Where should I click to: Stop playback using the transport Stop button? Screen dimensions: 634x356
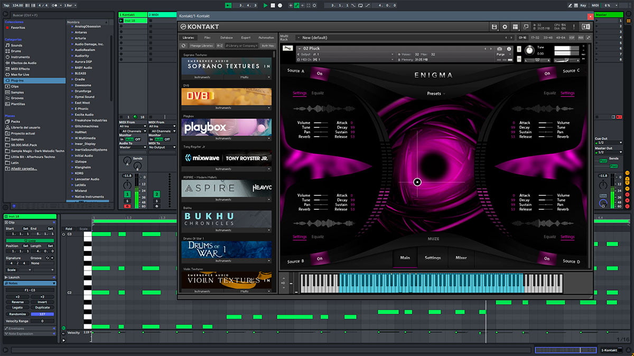(273, 5)
